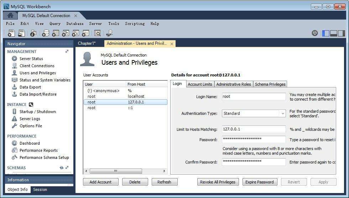Viewport: 349px width, 198px height.
Task: Open the Tools menu
Action: pyautogui.click(x=114, y=23)
